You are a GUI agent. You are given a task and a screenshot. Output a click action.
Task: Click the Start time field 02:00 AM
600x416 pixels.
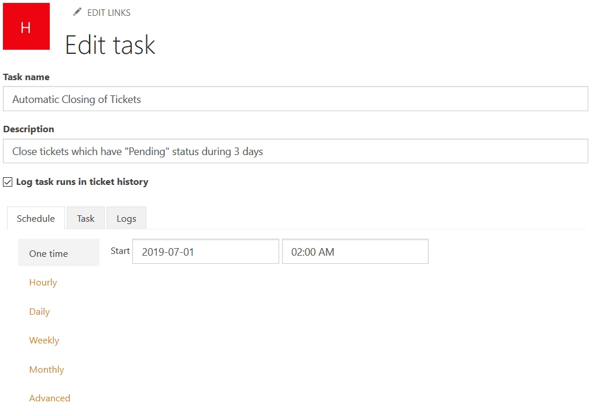pos(355,251)
